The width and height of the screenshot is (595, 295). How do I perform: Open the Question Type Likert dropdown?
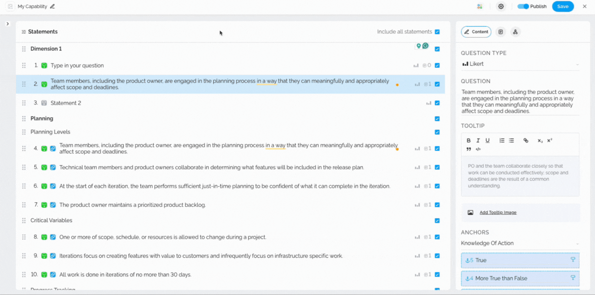coord(520,64)
